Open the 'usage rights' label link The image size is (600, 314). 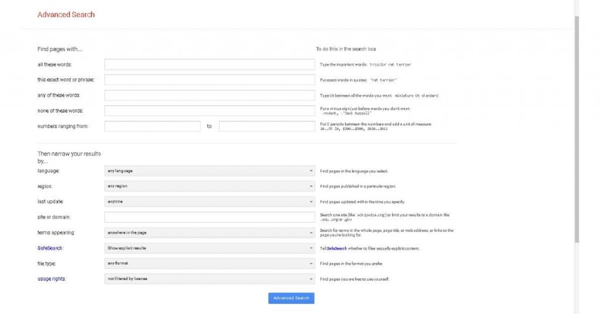[x=52, y=279]
